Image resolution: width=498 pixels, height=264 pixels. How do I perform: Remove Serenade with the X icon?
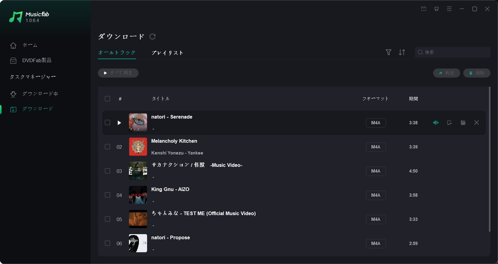[477, 122]
